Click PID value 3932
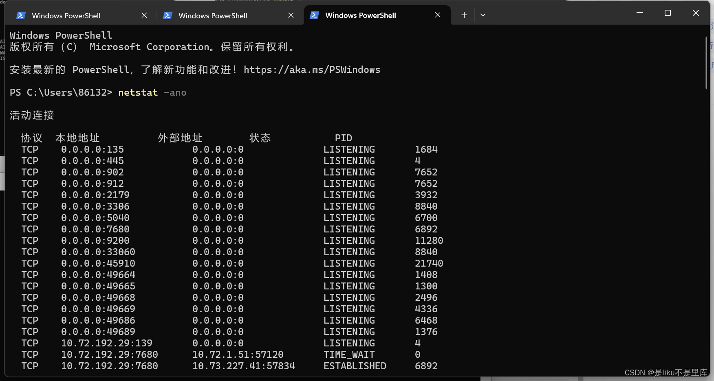The width and height of the screenshot is (714, 381). click(426, 195)
